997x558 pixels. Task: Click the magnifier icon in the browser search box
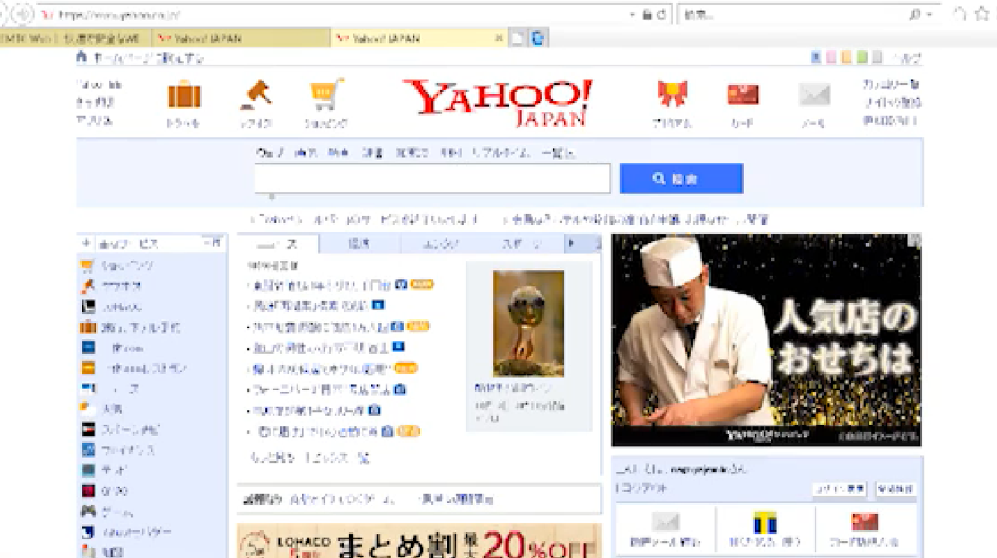tap(914, 15)
